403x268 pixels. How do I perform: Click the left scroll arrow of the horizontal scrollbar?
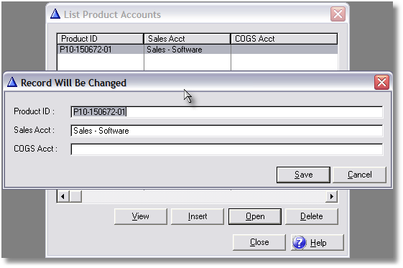[x=63, y=197]
